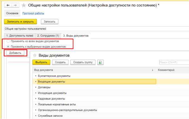Open the Протокол работы link
189x119 pixels.
(x=33, y=13)
